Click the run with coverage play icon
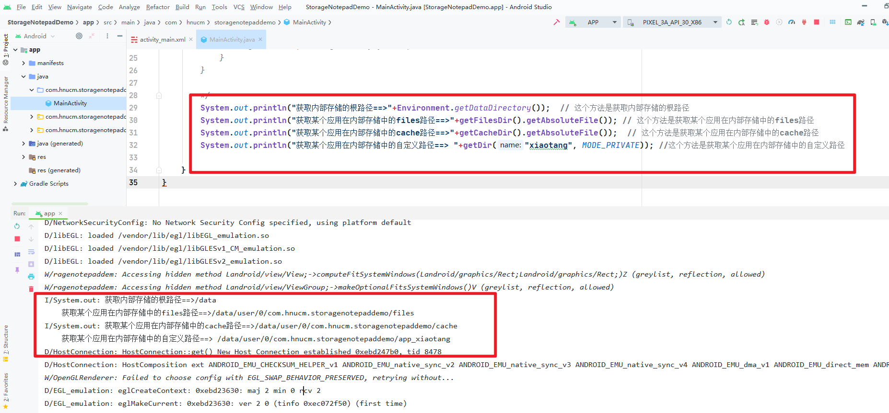This screenshot has height=413, width=889. click(779, 22)
